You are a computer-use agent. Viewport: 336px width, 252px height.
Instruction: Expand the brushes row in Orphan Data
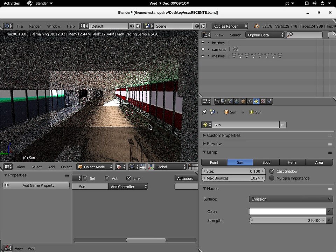[203, 43]
